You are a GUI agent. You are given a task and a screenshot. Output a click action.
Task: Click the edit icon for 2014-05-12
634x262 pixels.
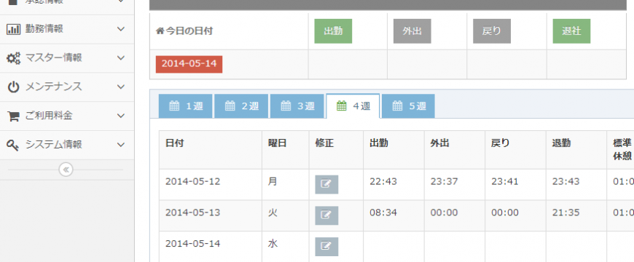click(326, 184)
